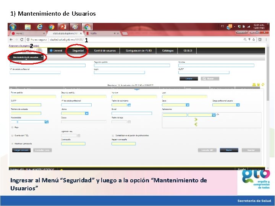Click the Login search filter field
This screenshot has width=275, height=206.
119,72
